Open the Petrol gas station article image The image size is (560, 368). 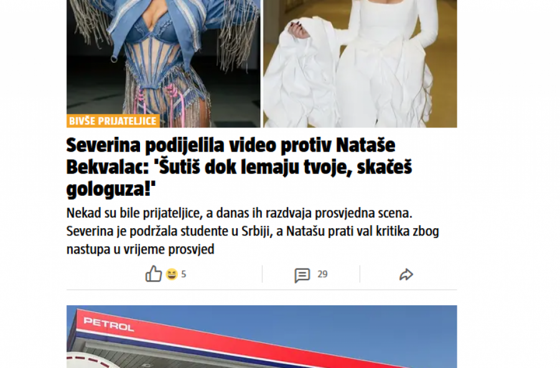(x=262, y=336)
